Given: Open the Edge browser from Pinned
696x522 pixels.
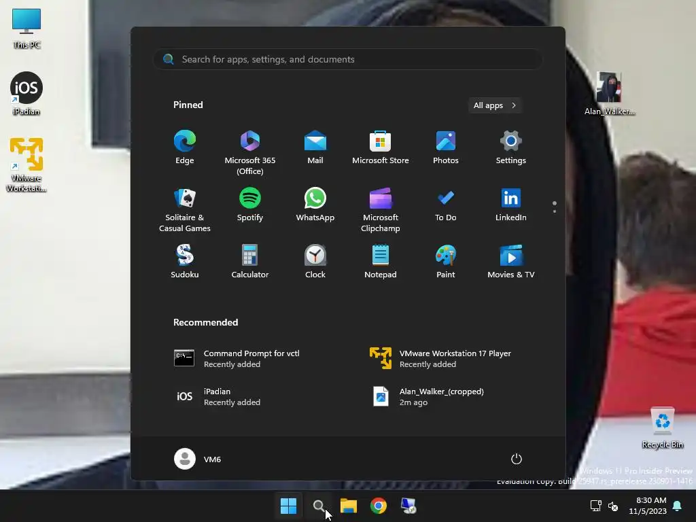Looking at the screenshot, I should coord(185,147).
